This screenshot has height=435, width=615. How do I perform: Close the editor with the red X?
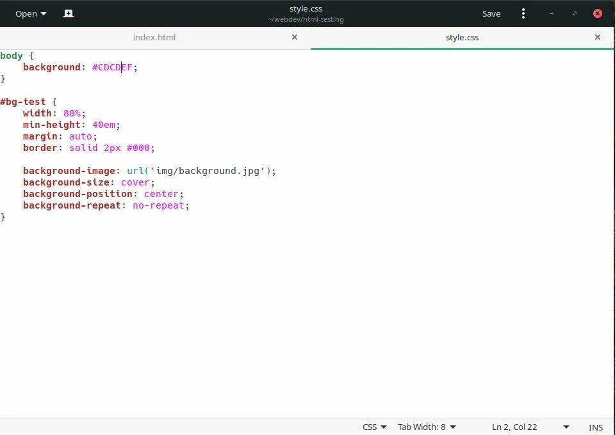click(597, 13)
